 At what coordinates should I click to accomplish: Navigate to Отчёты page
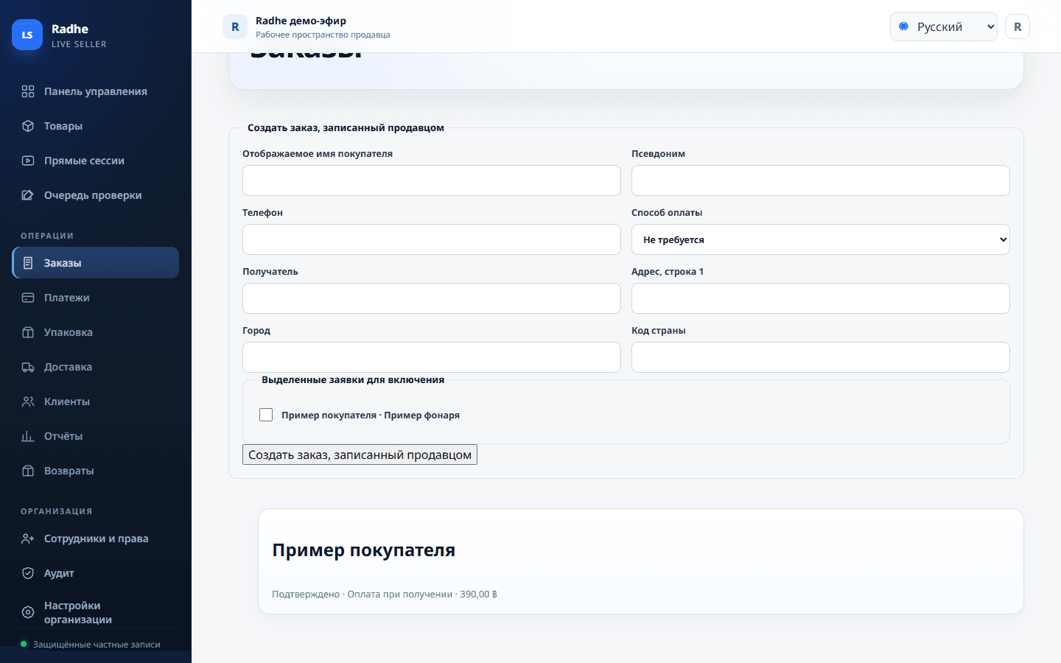click(96, 436)
